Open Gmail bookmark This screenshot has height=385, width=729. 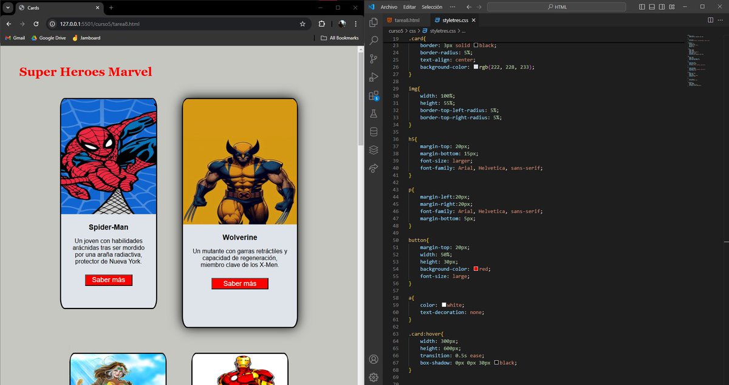click(x=15, y=38)
